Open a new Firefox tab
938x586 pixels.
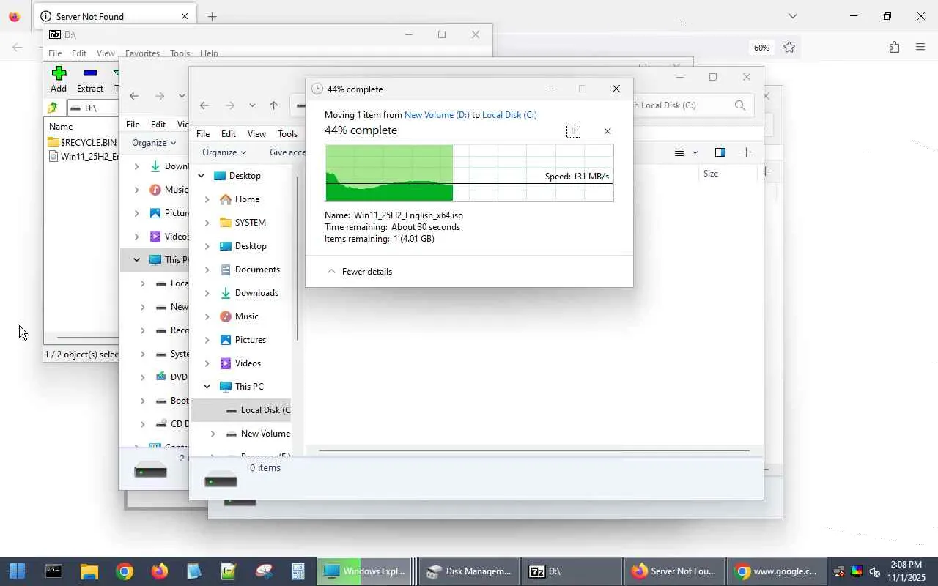coord(212,16)
